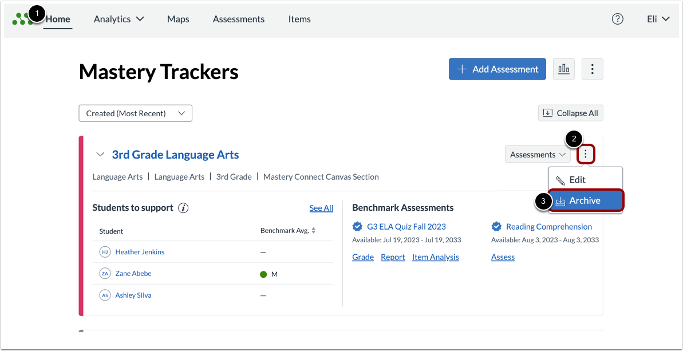Open the help question mark icon
Image resolution: width=683 pixels, height=351 pixels.
(617, 18)
